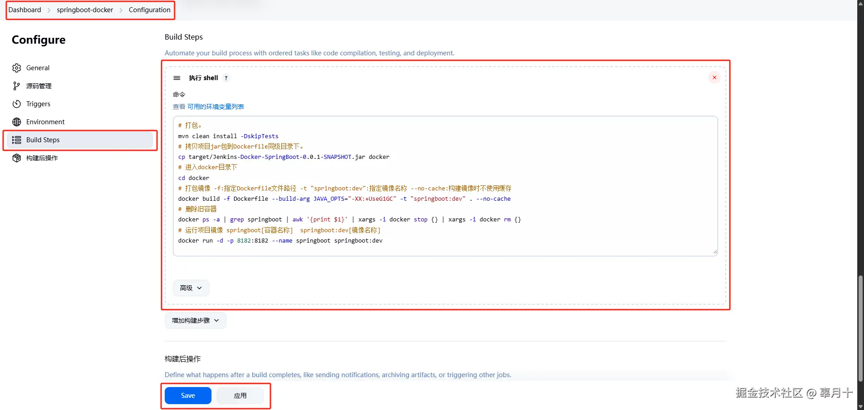864x410 pixels.
Task: View 可用的环境变量列表 link
Action: point(216,107)
